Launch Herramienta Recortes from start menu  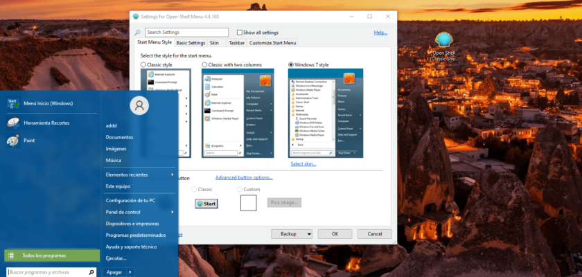click(x=12, y=123)
